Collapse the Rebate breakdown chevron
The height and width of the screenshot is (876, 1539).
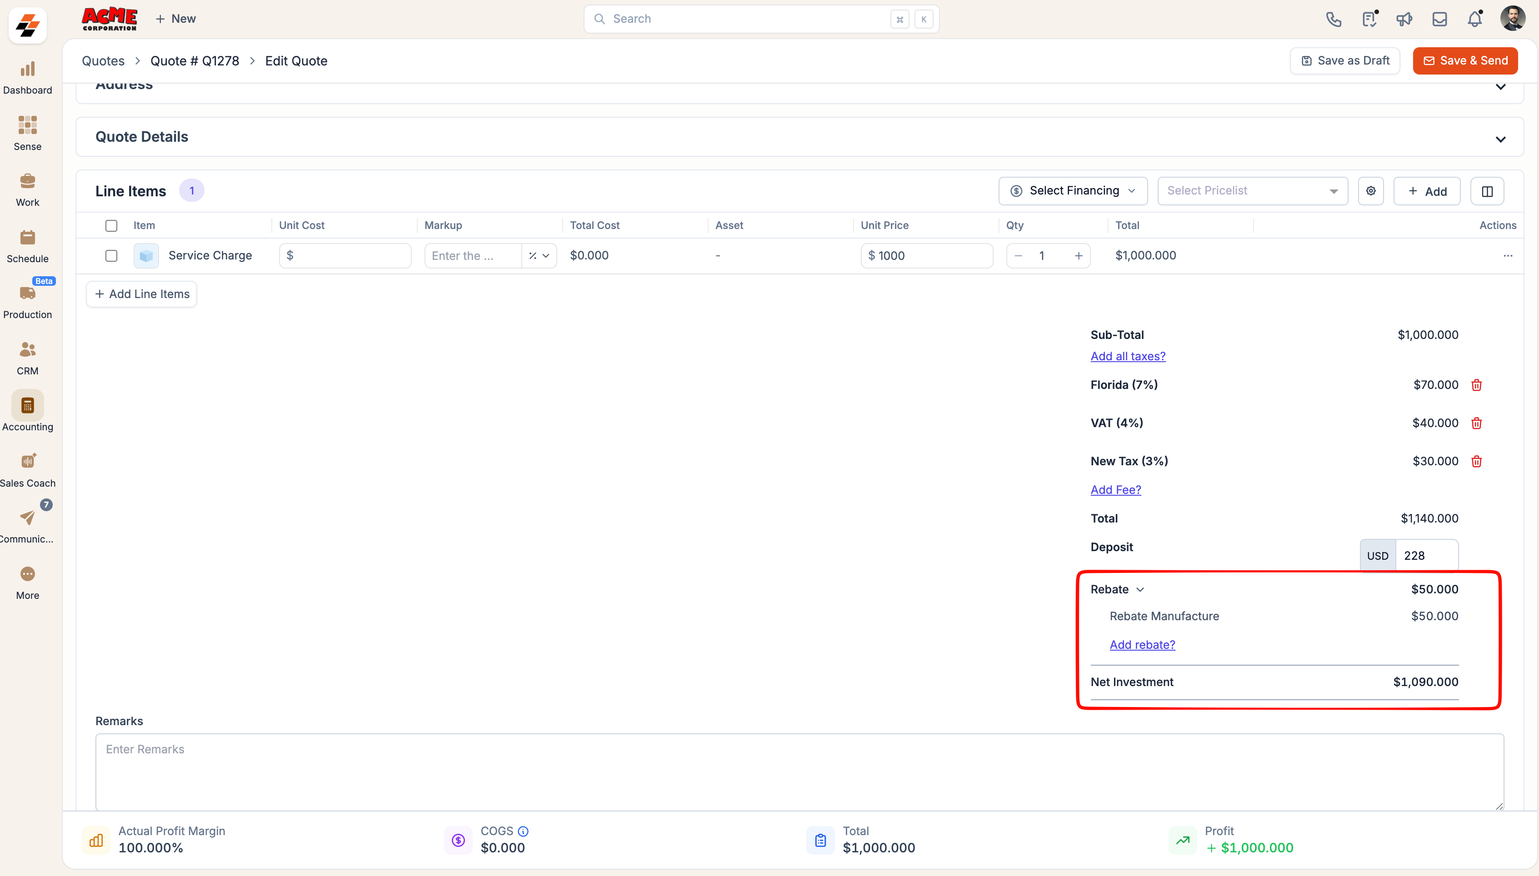[1140, 590]
